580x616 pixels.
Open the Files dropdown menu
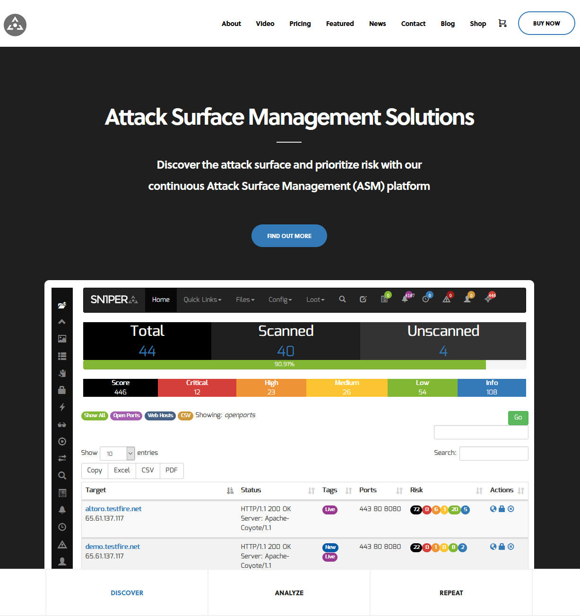(x=245, y=299)
